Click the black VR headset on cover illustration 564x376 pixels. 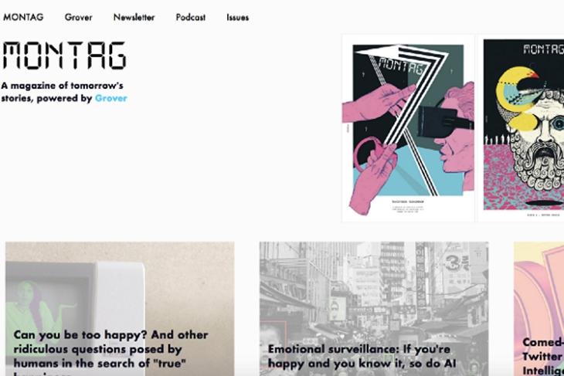point(444,121)
